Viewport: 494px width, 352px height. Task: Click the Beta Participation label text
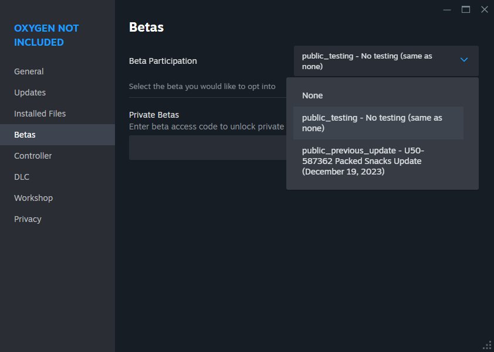pos(163,61)
